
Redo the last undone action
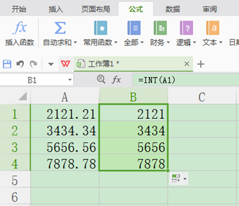33,64
